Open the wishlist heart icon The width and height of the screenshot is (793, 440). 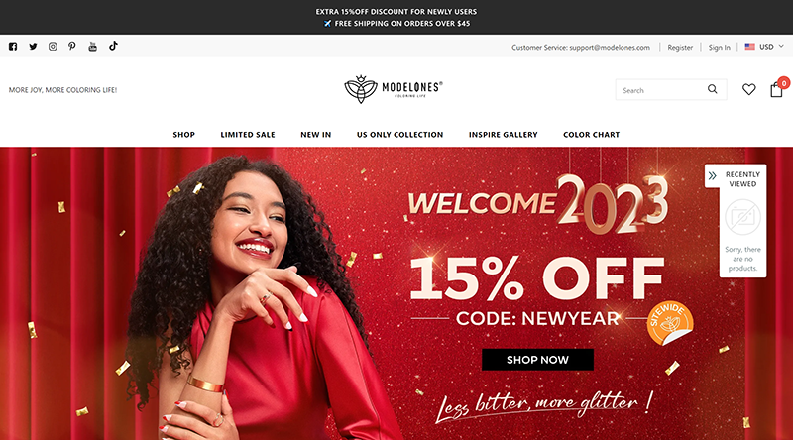click(749, 89)
